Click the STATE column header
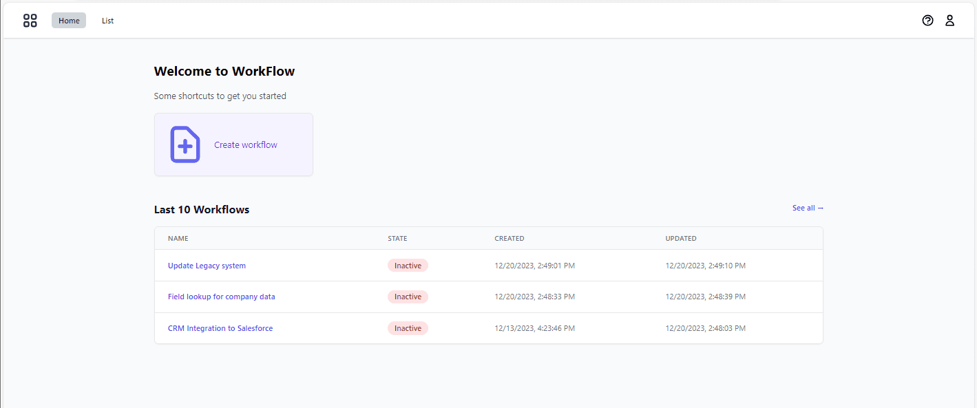 [397, 238]
